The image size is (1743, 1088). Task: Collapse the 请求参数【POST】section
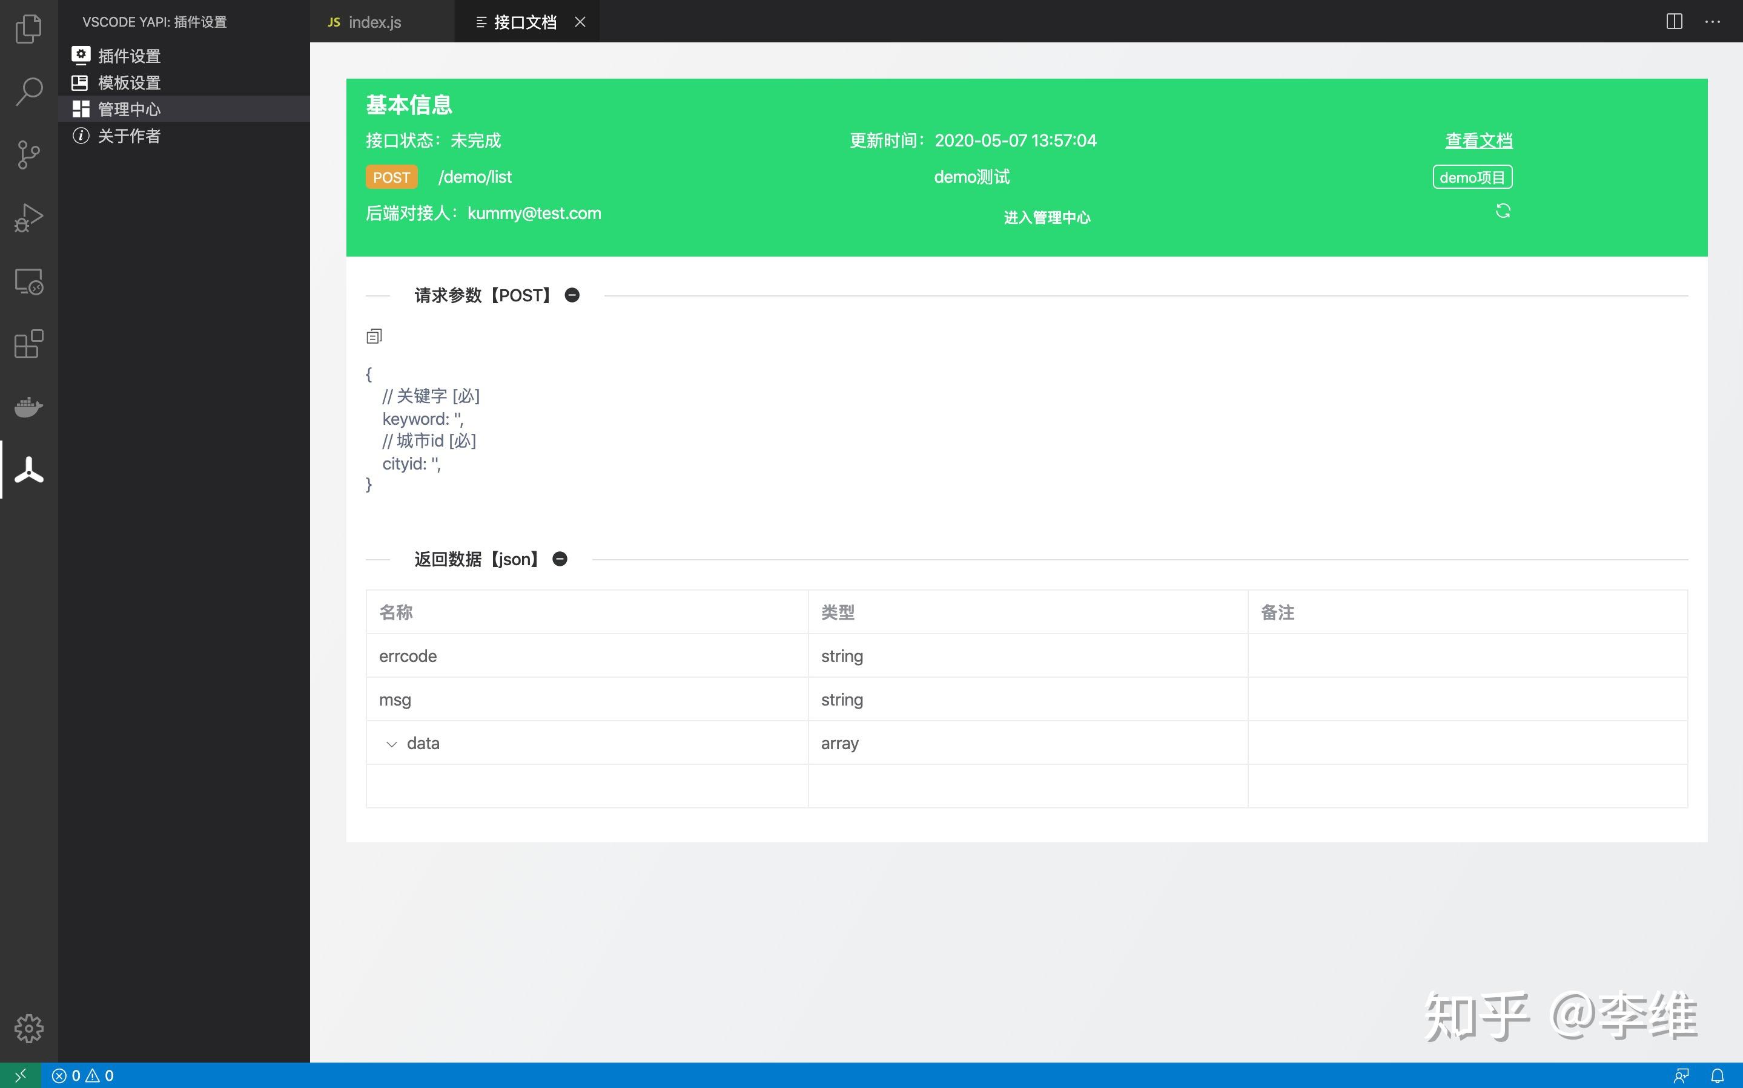pos(572,295)
